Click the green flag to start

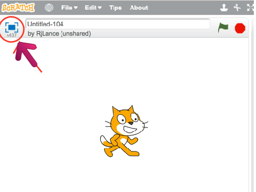tap(223, 28)
